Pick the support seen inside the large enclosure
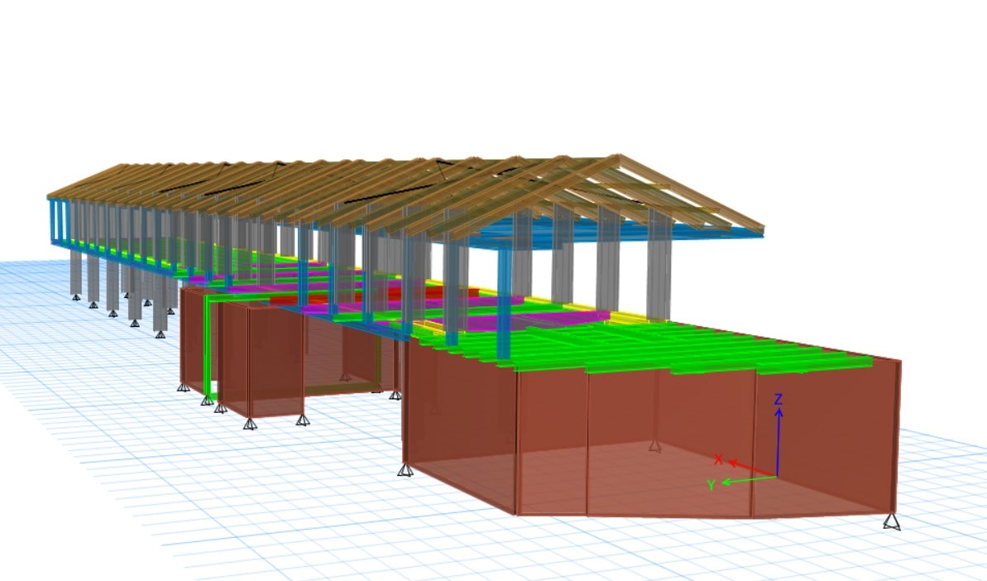This screenshot has width=987, height=581. (x=654, y=446)
